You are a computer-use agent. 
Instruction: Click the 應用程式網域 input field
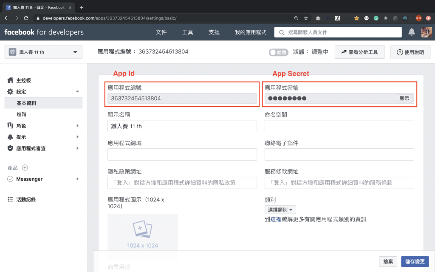tap(182, 154)
